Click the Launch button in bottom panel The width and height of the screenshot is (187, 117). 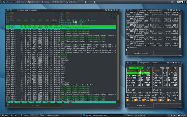click(x=25, y=115)
